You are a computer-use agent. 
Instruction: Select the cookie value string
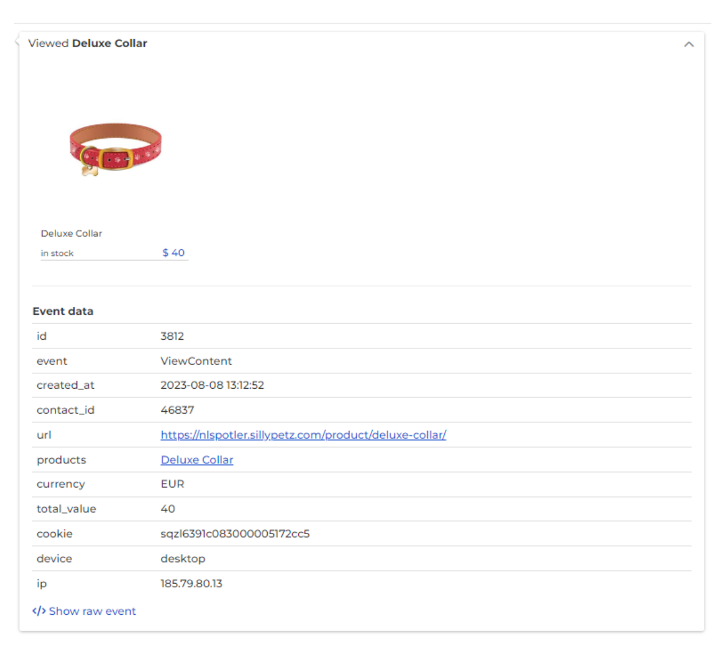[235, 534]
